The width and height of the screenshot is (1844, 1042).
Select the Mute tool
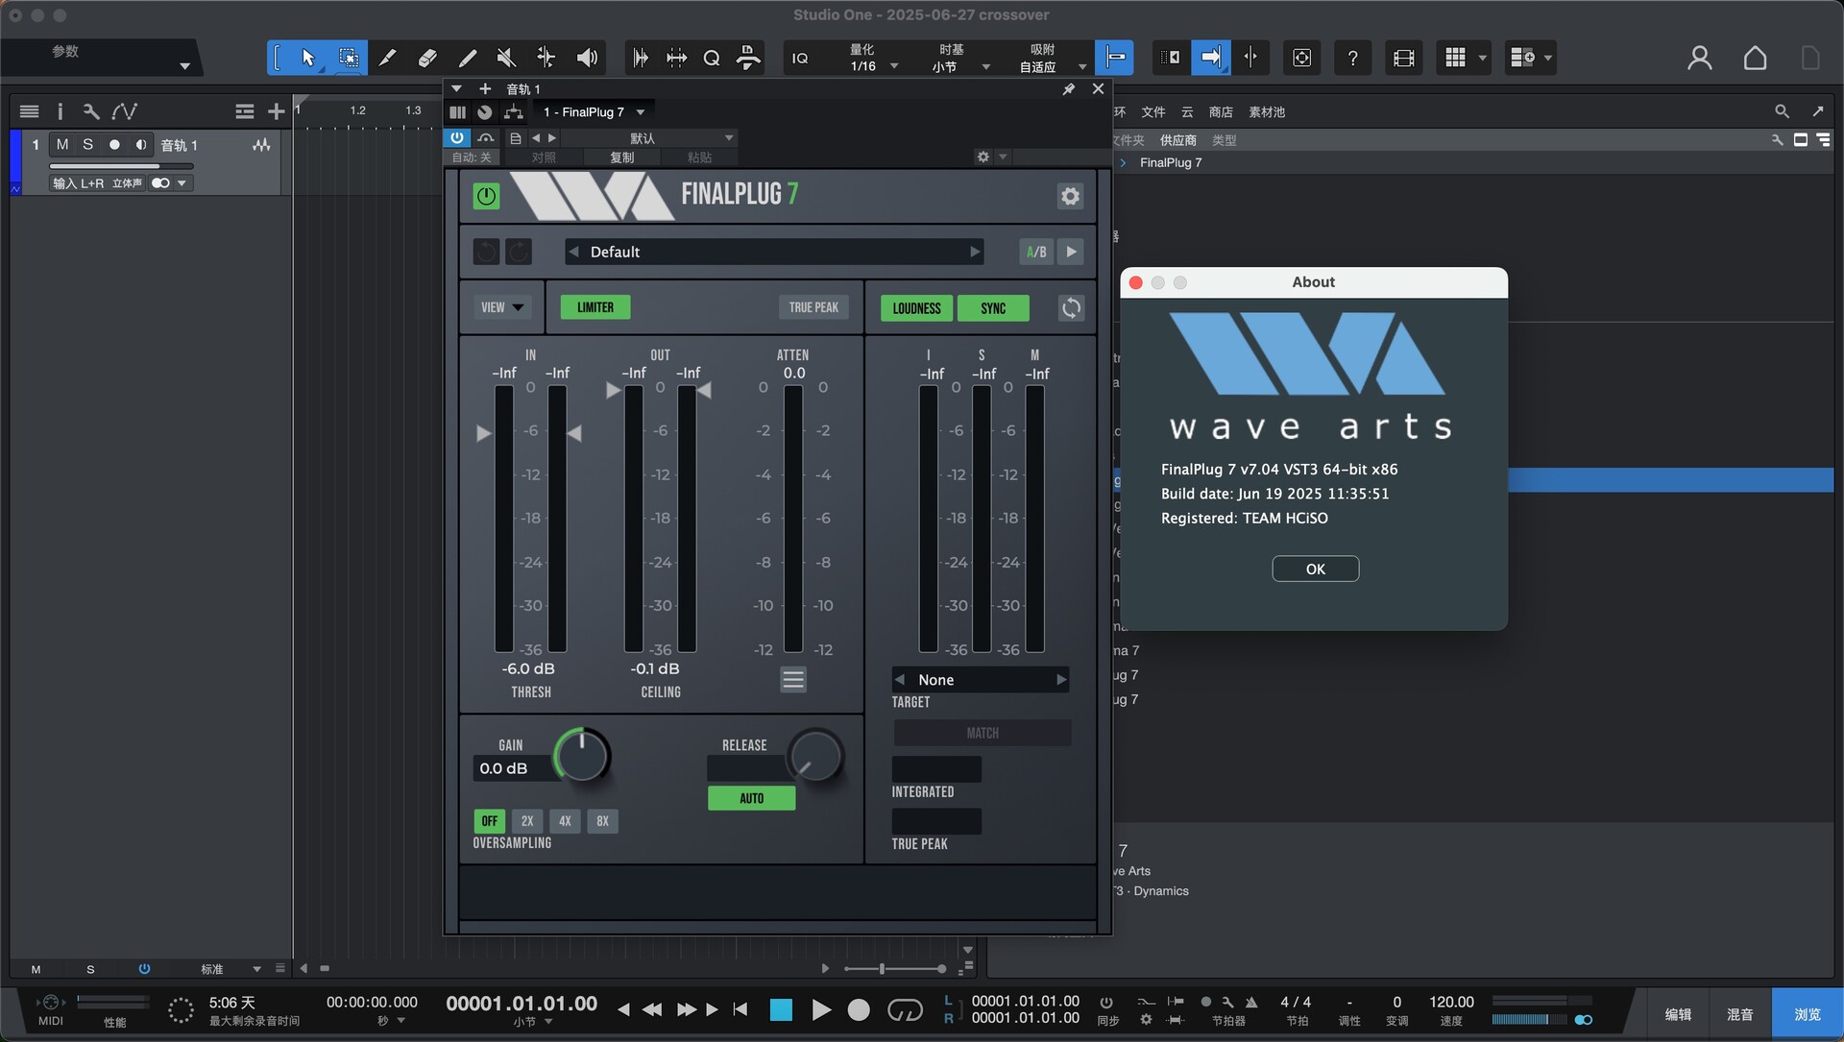click(x=506, y=58)
